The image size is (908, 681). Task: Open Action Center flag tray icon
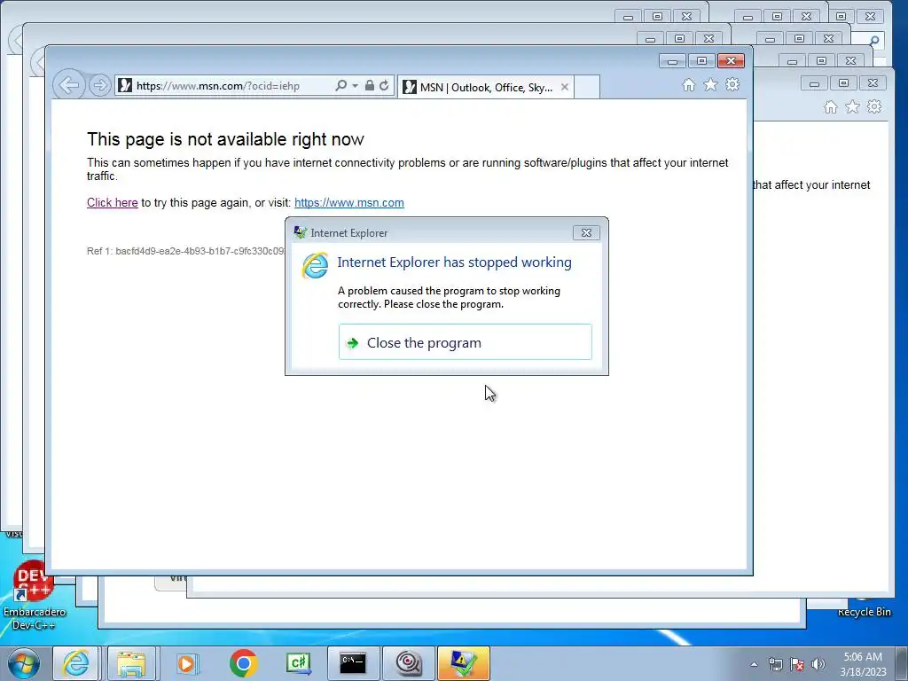(797, 664)
